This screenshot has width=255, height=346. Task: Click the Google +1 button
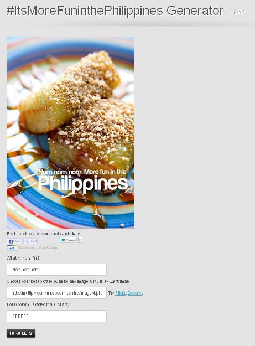[x=12, y=248]
